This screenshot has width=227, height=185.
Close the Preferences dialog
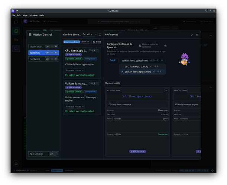pyautogui.click(x=197, y=34)
